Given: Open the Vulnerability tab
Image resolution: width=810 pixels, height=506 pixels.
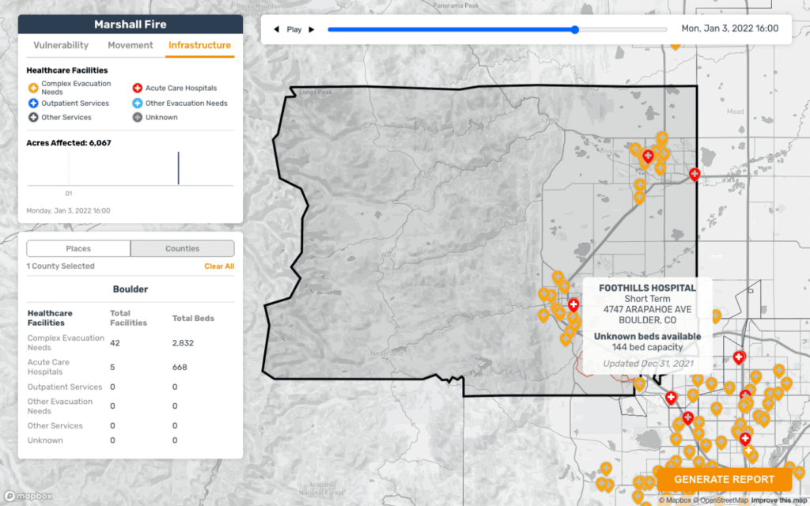Looking at the screenshot, I should pyautogui.click(x=61, y=45).
